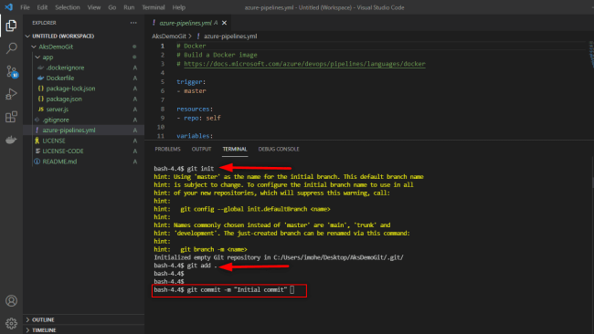Image resolution: width=594 pixels, height=334 pixels.
Task: Collapse the UNTITLED (WORKSPACE) section
Action: click(27, 36)
